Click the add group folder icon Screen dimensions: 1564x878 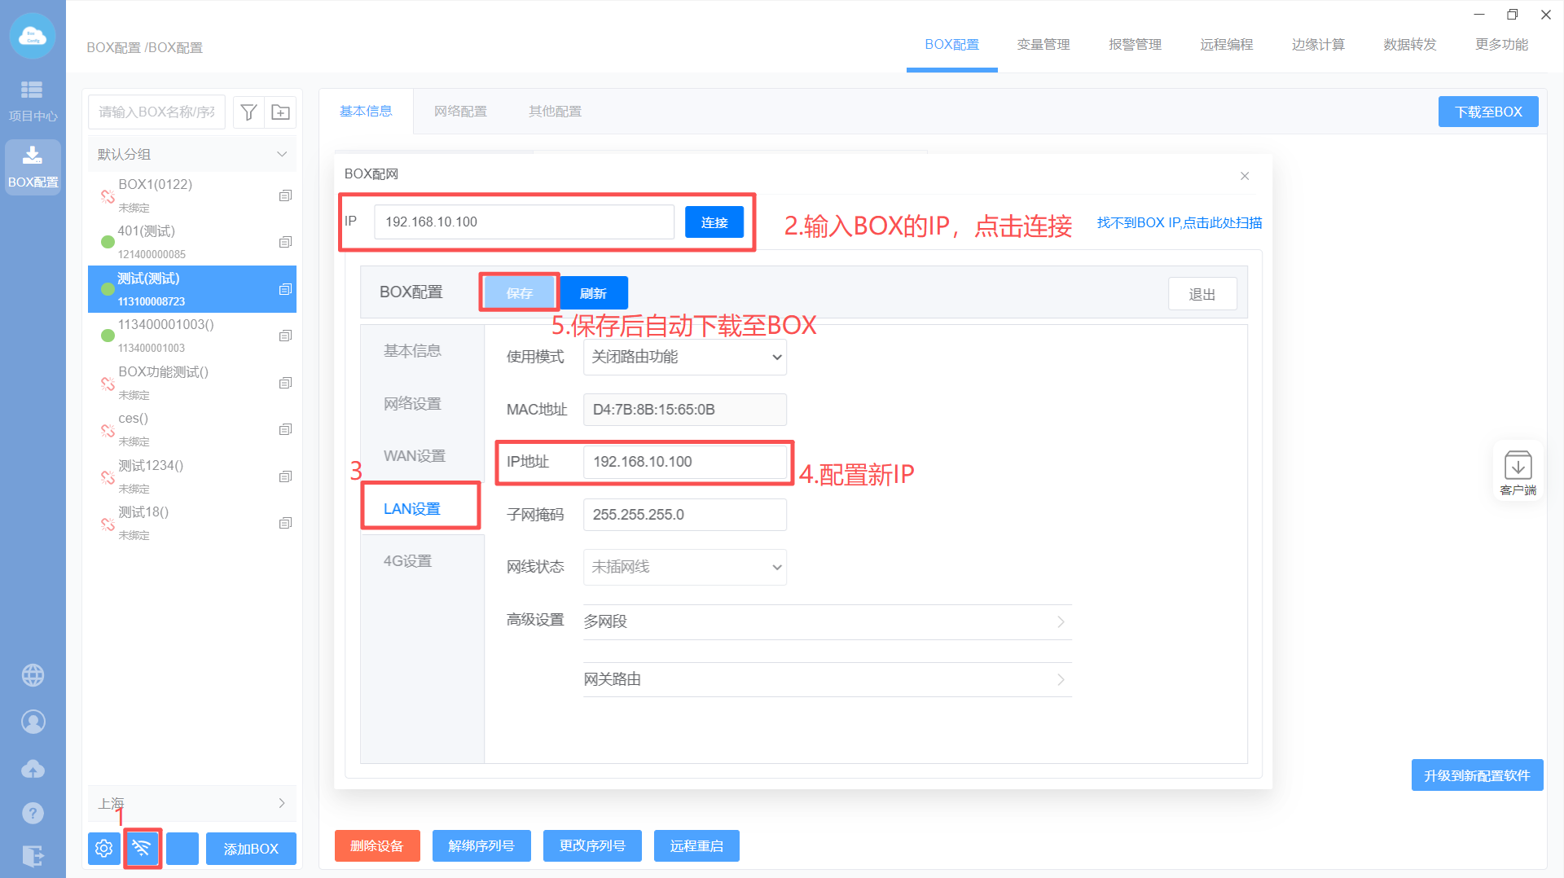[x=280, y=112]
